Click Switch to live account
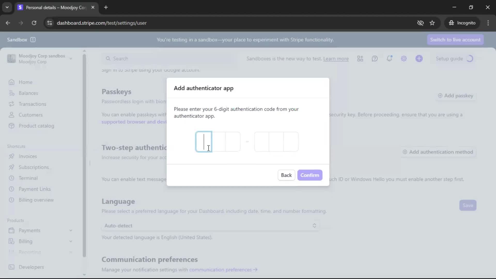Viewport: 496px width, 279px height. (455, 40)
